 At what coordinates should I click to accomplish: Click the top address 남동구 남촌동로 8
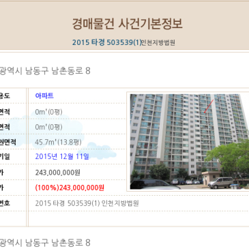click(x=58, y=71)
